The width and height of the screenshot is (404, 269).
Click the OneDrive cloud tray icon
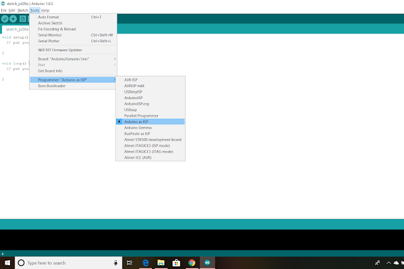click(x=396, y=263)
